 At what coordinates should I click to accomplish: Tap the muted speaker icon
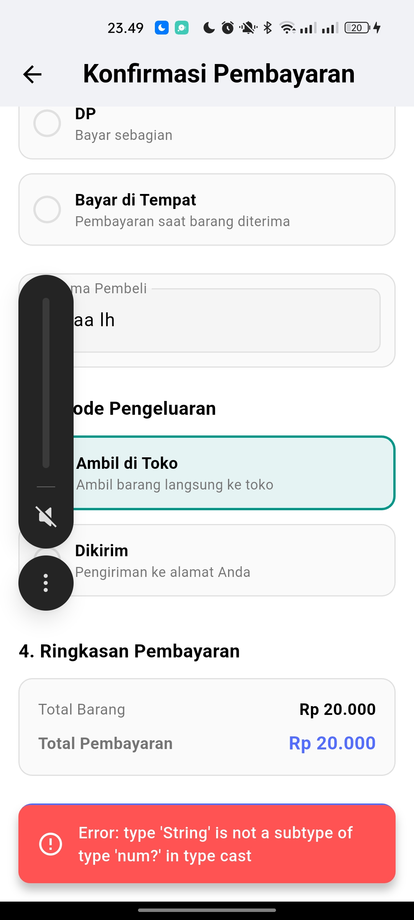tap(46, 516)
